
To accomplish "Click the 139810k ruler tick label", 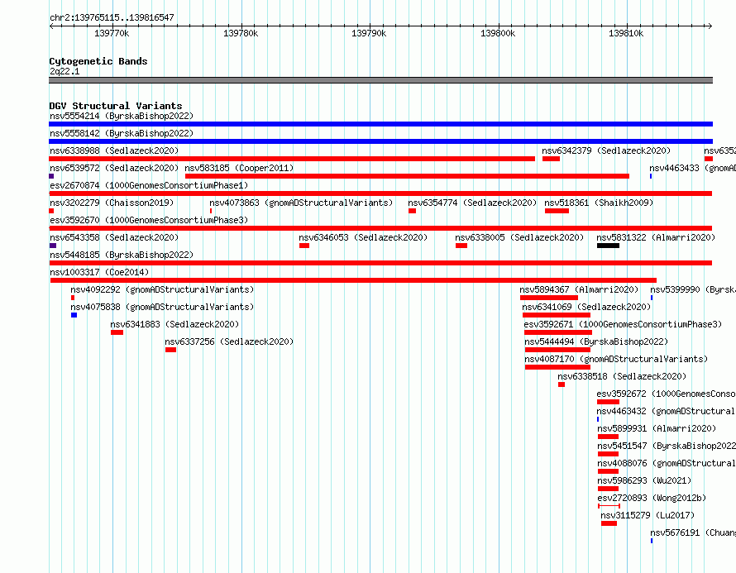I will coord(626,33).
